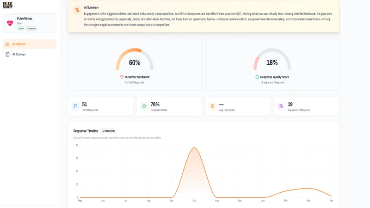
Task: Click the 76% Completion Rate value
Action: click(x=155, y=104)
